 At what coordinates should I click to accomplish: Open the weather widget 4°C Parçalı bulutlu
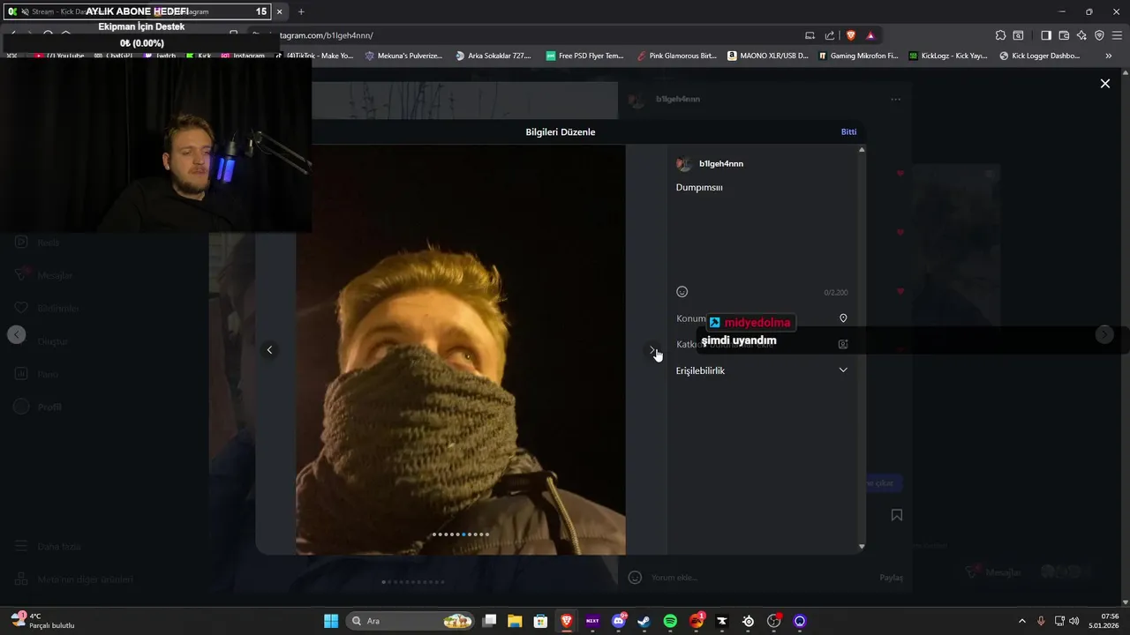point(44,621)
